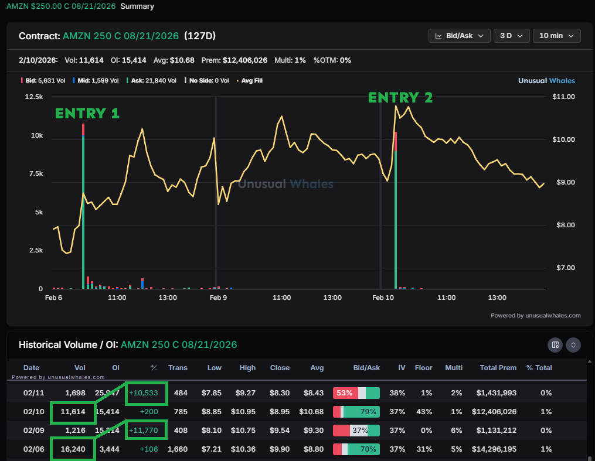The height and width of the screenshot is (461, 595).
Task: Select the 02/10 date row cell
Action: coord(34,412)
